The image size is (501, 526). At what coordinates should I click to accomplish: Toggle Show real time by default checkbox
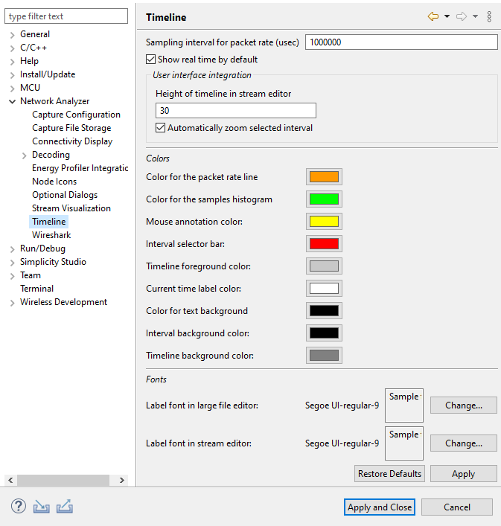[x=150, y=60]
